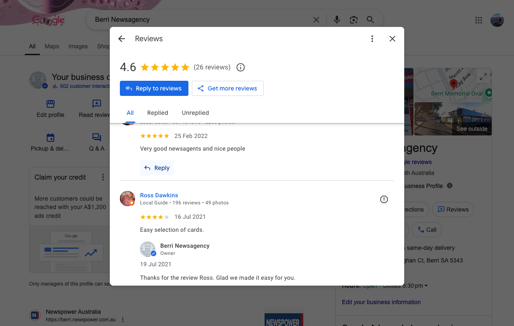Start voice search with the microphone icon
Image resolution: width=514 pixels, height=326 pixels.
click(336, 20)
